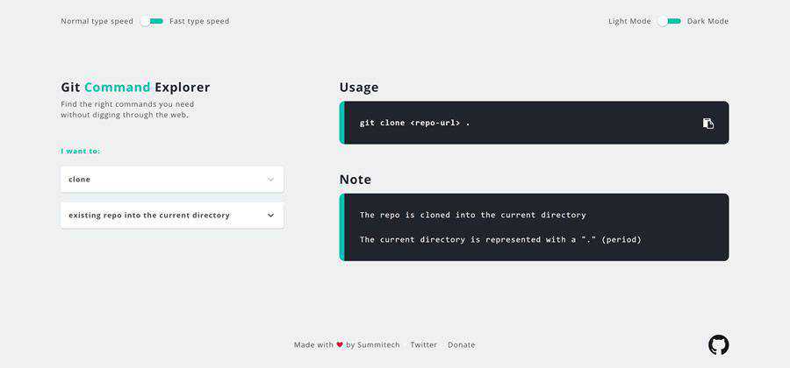Open the GitHub octocat icon link
This screenshot has width=790, height=368.
(718, 345)
